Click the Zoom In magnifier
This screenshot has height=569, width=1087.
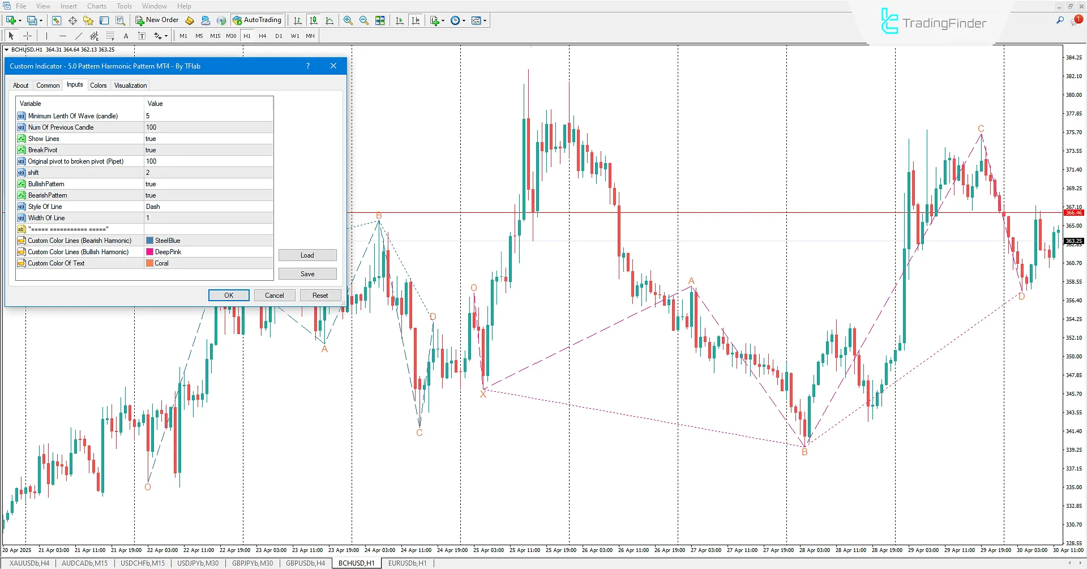(x=348, y=20)
